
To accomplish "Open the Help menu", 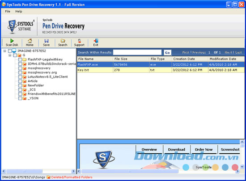I will coord(19,11).
